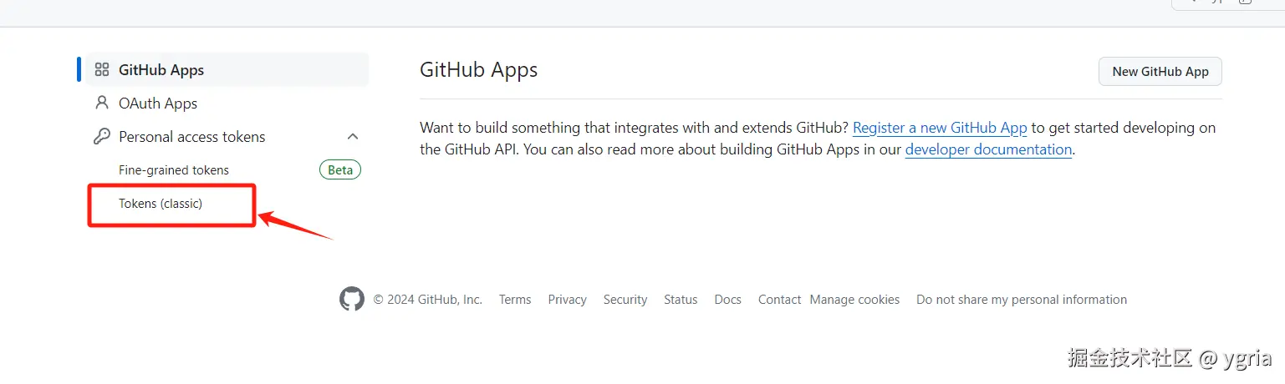Image resolution: width=1285 pixels, height=384 pixels.
Task: Open the Privacy footer link
Action: [x=567, y=300]
